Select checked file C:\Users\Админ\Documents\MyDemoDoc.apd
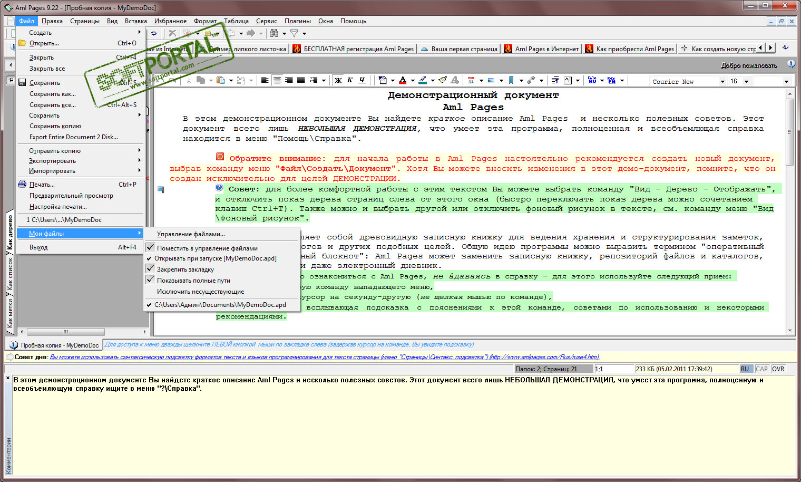801x482 pixels. (221, 305)
